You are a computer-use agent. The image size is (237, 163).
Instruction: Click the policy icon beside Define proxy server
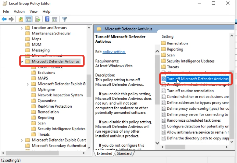164,114
